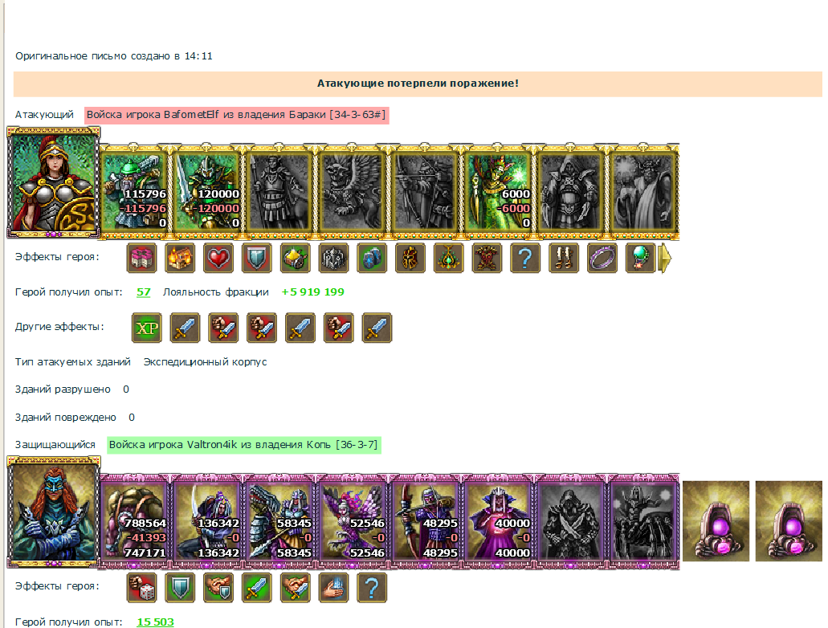828x628 pixels.
Task: Click the first purple orb altar image
Action: tap(716, 520)
